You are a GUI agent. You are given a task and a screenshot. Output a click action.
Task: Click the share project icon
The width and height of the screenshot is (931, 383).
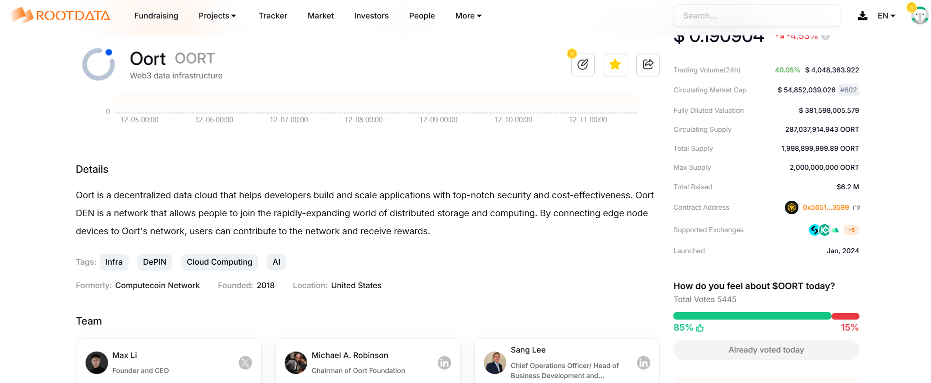point(648,64)
